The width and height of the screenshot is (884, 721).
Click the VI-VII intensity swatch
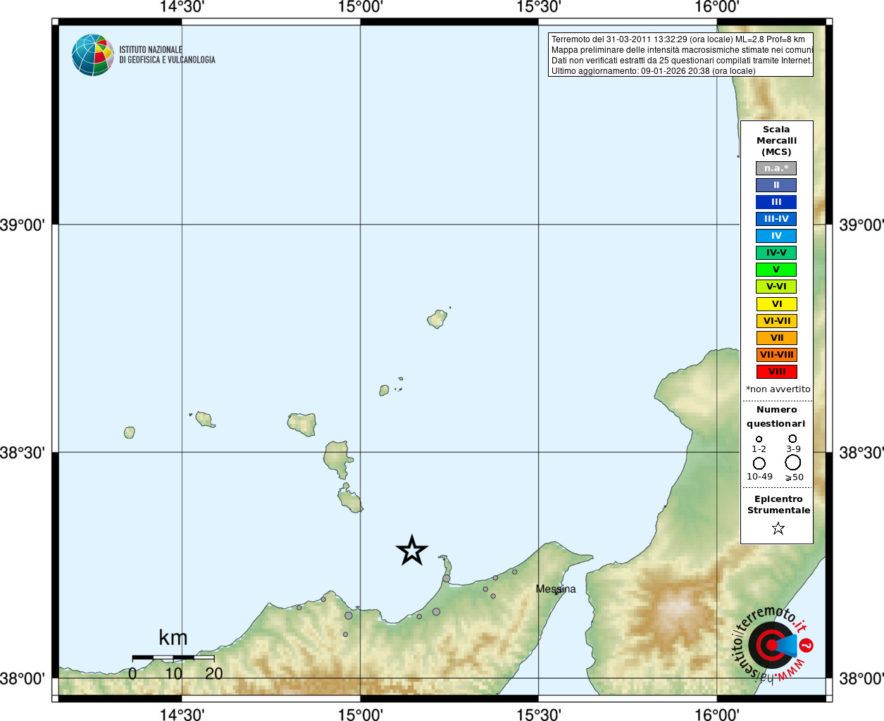(777, 321)
